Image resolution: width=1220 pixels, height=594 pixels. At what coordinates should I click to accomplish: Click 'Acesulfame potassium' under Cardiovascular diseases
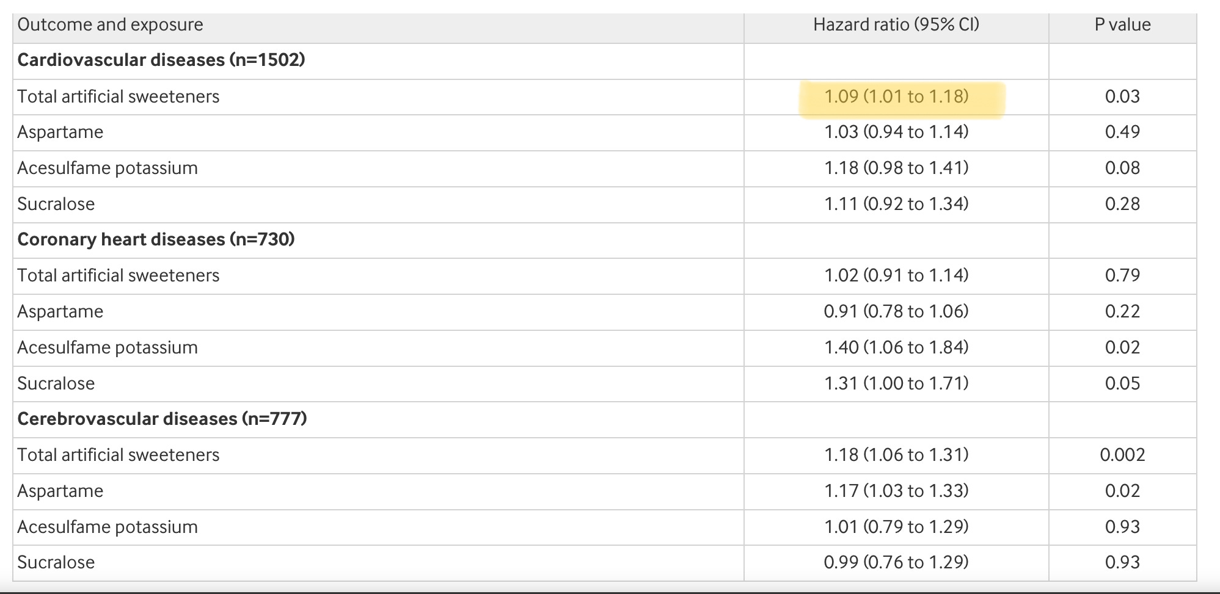108,168
